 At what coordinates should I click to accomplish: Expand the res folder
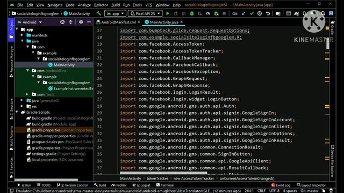click(22, 106)
